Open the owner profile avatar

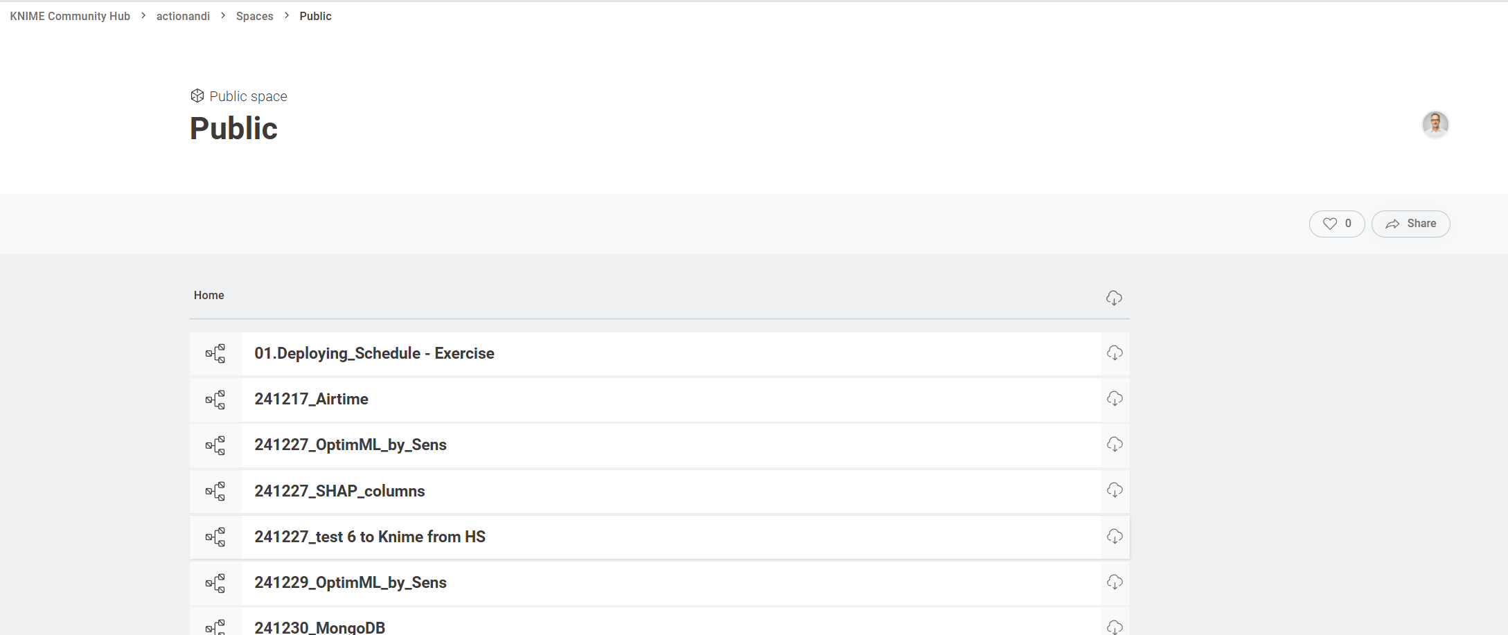tap(1435, 125)
